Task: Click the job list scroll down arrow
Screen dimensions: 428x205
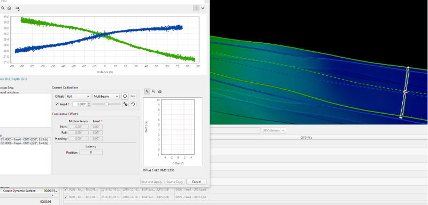Action: [57, 192]
